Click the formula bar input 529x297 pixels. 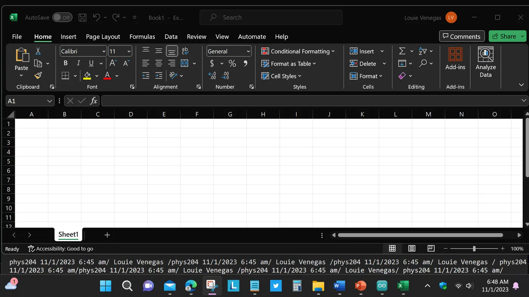(x=314, y=101)
